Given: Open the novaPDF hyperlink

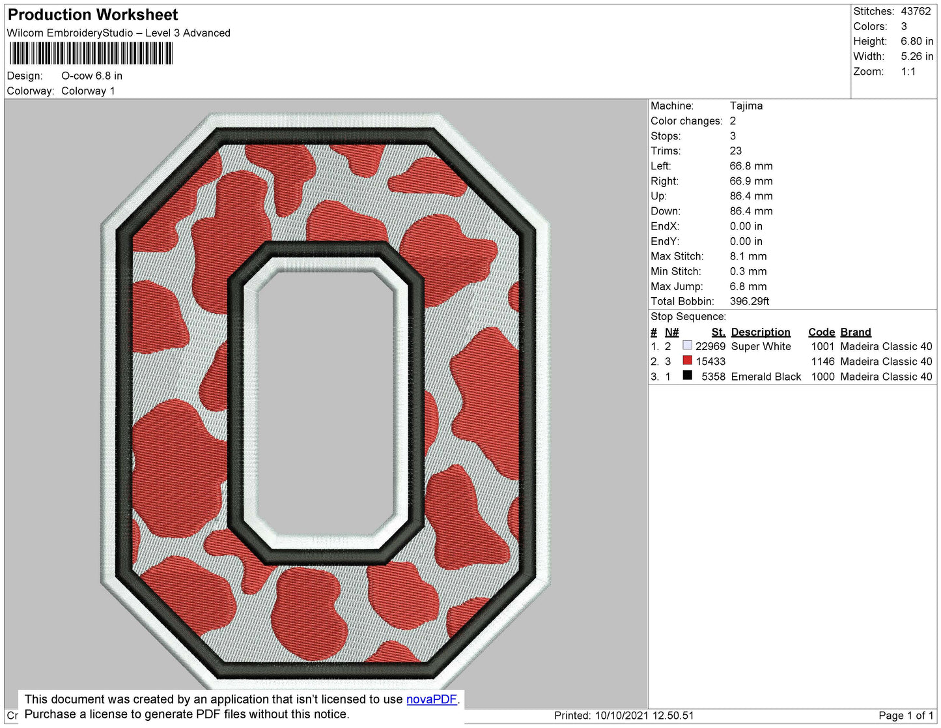Looking at the screenshot, I should (x=432, y=699).
